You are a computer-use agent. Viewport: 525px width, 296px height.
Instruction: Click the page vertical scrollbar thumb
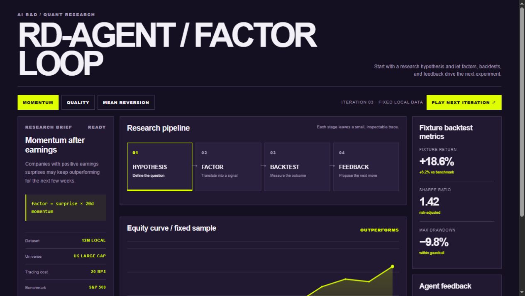pyautogui.click(x=522, y=111)
